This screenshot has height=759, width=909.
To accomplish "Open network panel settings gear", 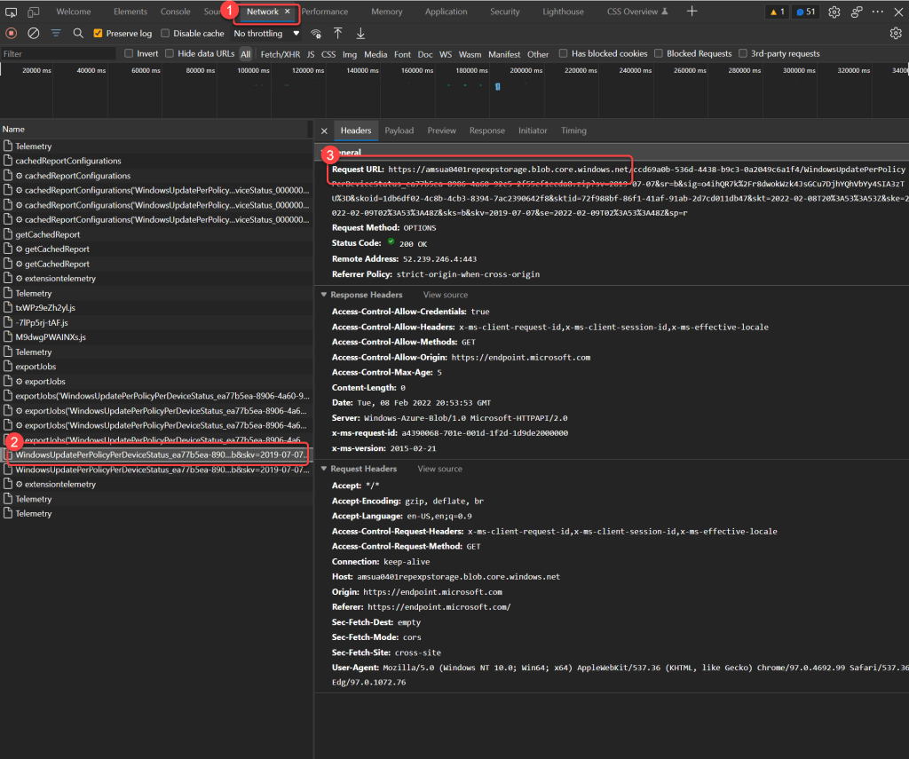I will [x=895, y=33].
